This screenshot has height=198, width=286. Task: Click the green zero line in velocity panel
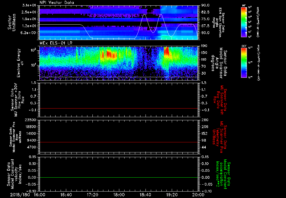[119, 177]
